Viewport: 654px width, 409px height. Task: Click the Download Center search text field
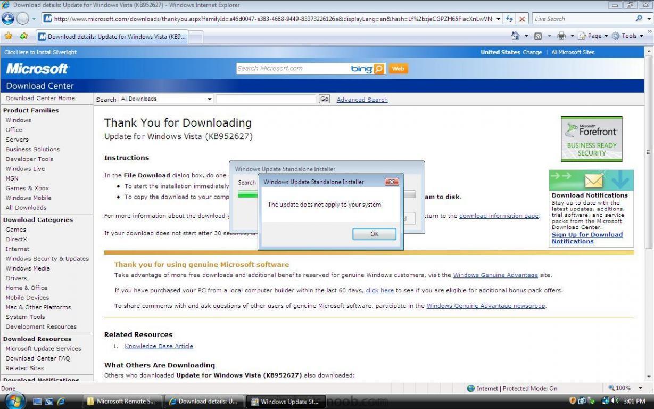(266, 99)
